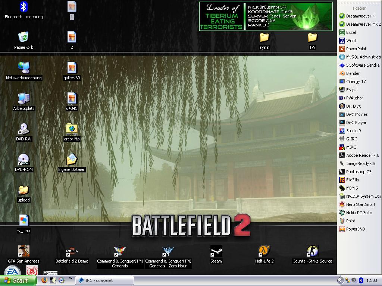This screenshot has width=382, height=286.
Task: Choose Nero StartSmart in the sidebar
Action: click(360, 204)
